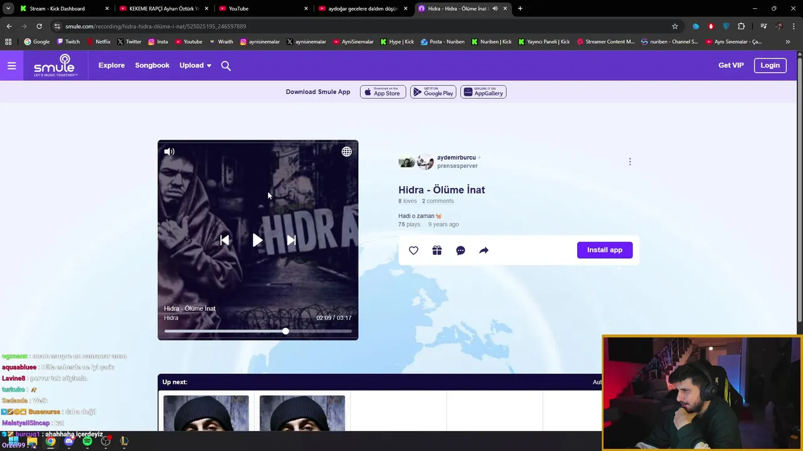Click the Install app button

(605, 250)
